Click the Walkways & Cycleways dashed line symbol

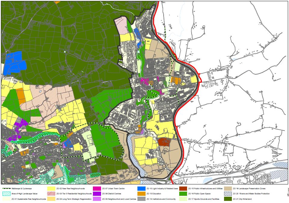coord(6,189)
